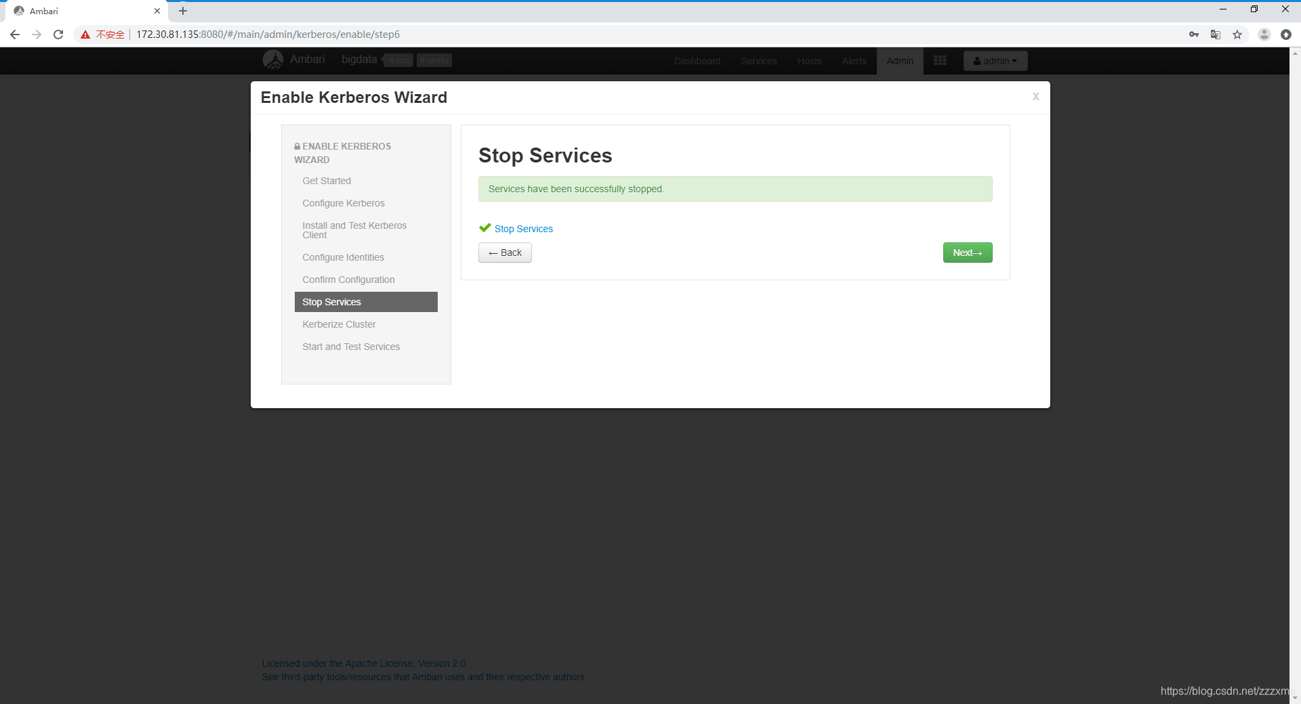This screenshot has width=1301, height=704.
Task: Open the Apache License Version 2.0 link
Action: 365,663
